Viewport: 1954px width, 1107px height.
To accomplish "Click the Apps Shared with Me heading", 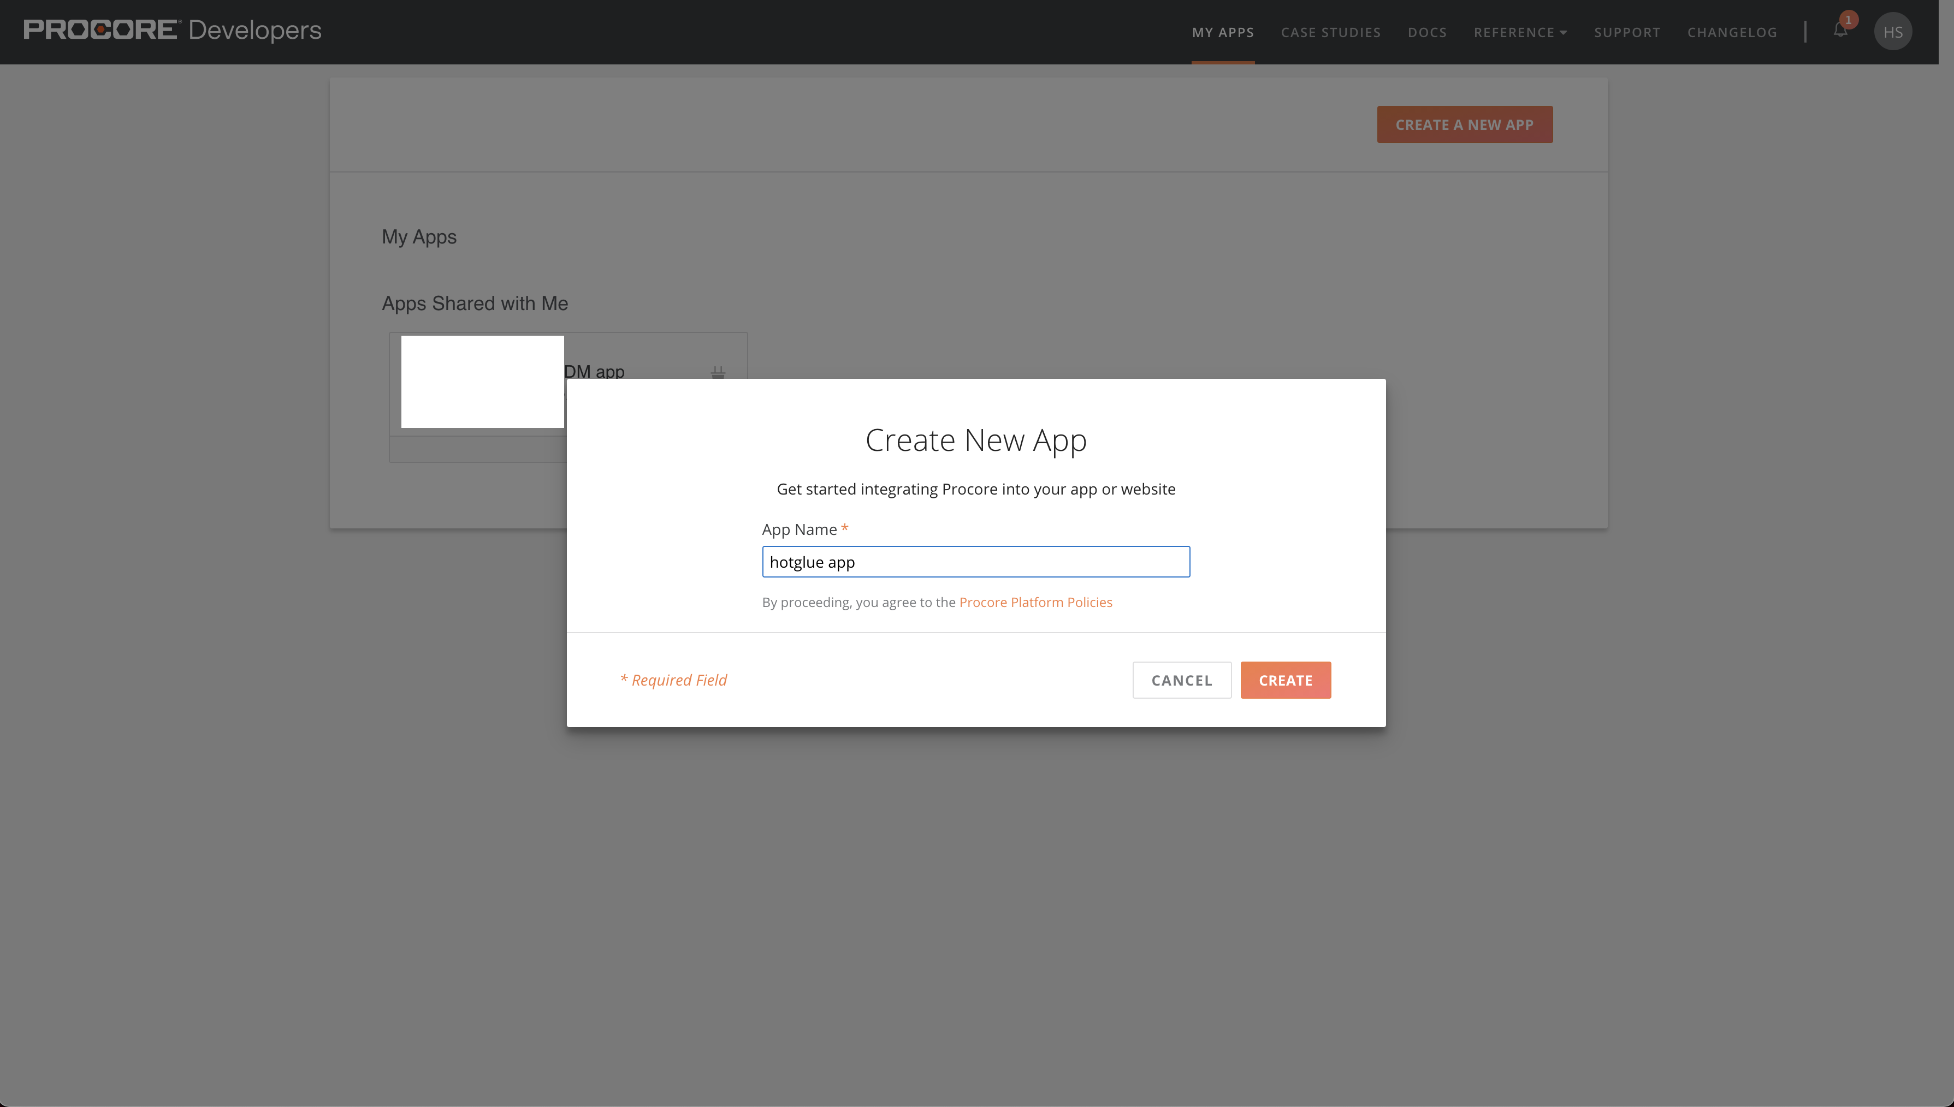I will 475,303.
